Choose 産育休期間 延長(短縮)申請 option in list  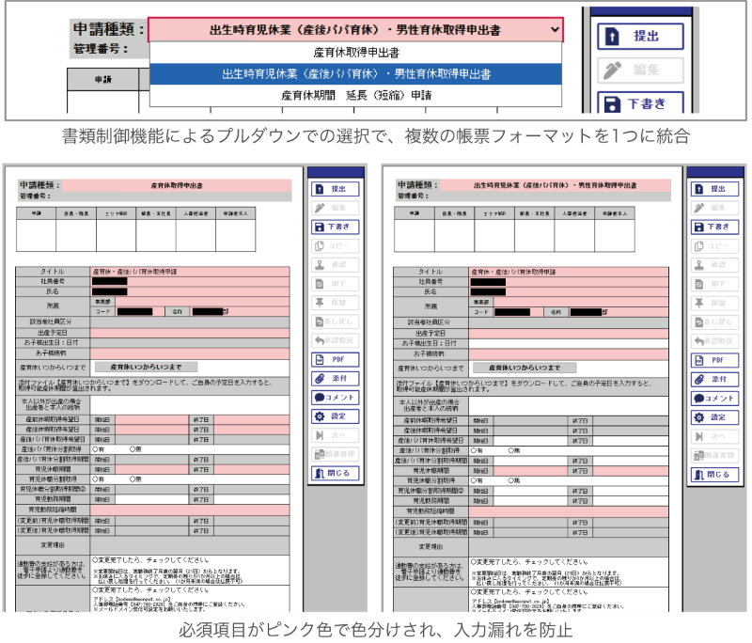coord(356,96)
